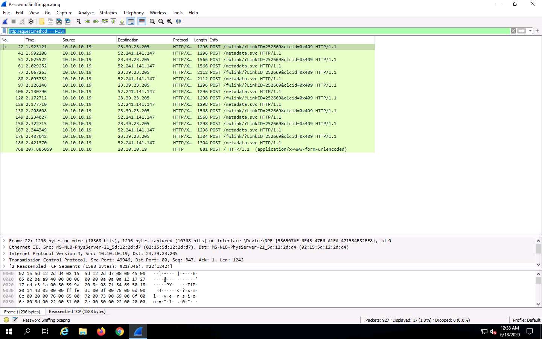Open the File menu
Viewport: 542px width, 339px height.
click(x=6, y=13)
